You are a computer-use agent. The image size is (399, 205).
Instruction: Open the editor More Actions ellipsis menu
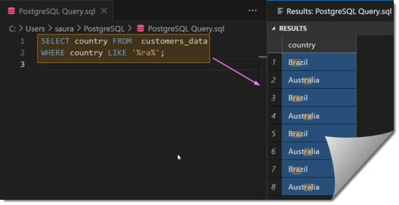[252, 11]
